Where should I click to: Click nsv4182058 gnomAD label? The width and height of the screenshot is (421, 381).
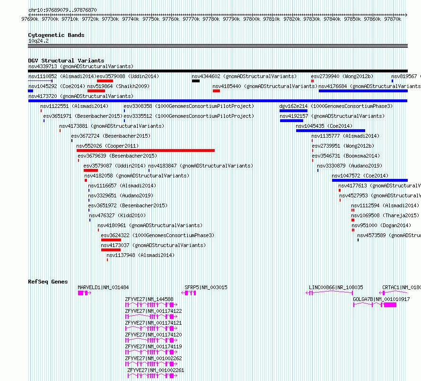tap(137, 176)
